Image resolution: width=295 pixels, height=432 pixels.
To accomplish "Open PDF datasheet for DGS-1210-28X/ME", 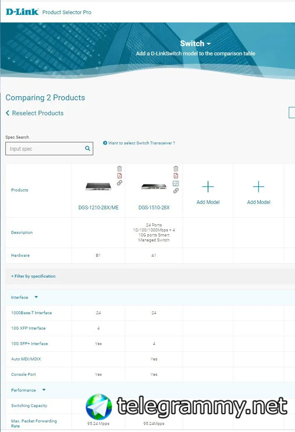I will [119, 176].
